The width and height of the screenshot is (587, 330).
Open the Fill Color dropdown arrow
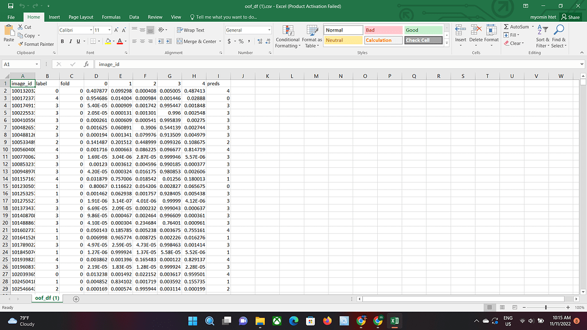click(x=112, y=41)
